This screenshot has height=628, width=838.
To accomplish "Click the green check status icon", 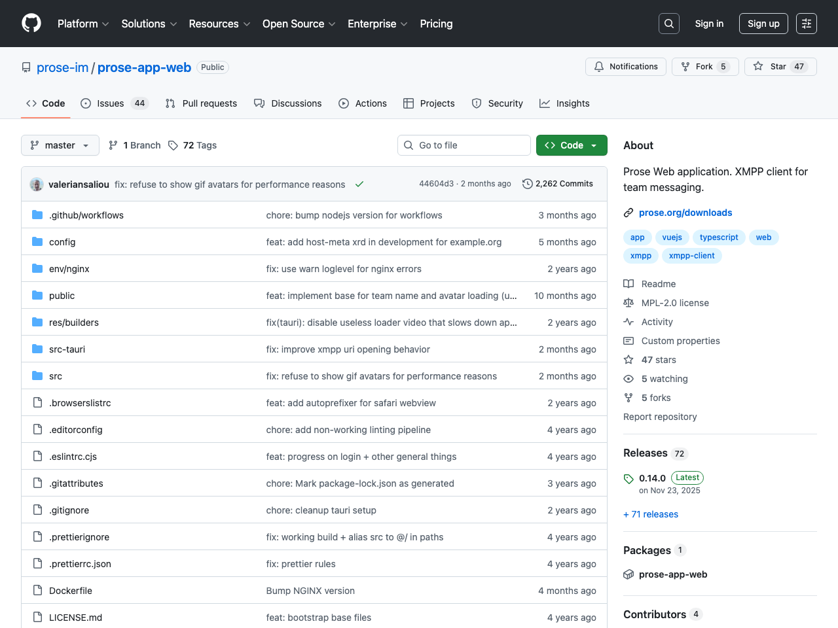I will pyautogui.click(x=359, y=184).
